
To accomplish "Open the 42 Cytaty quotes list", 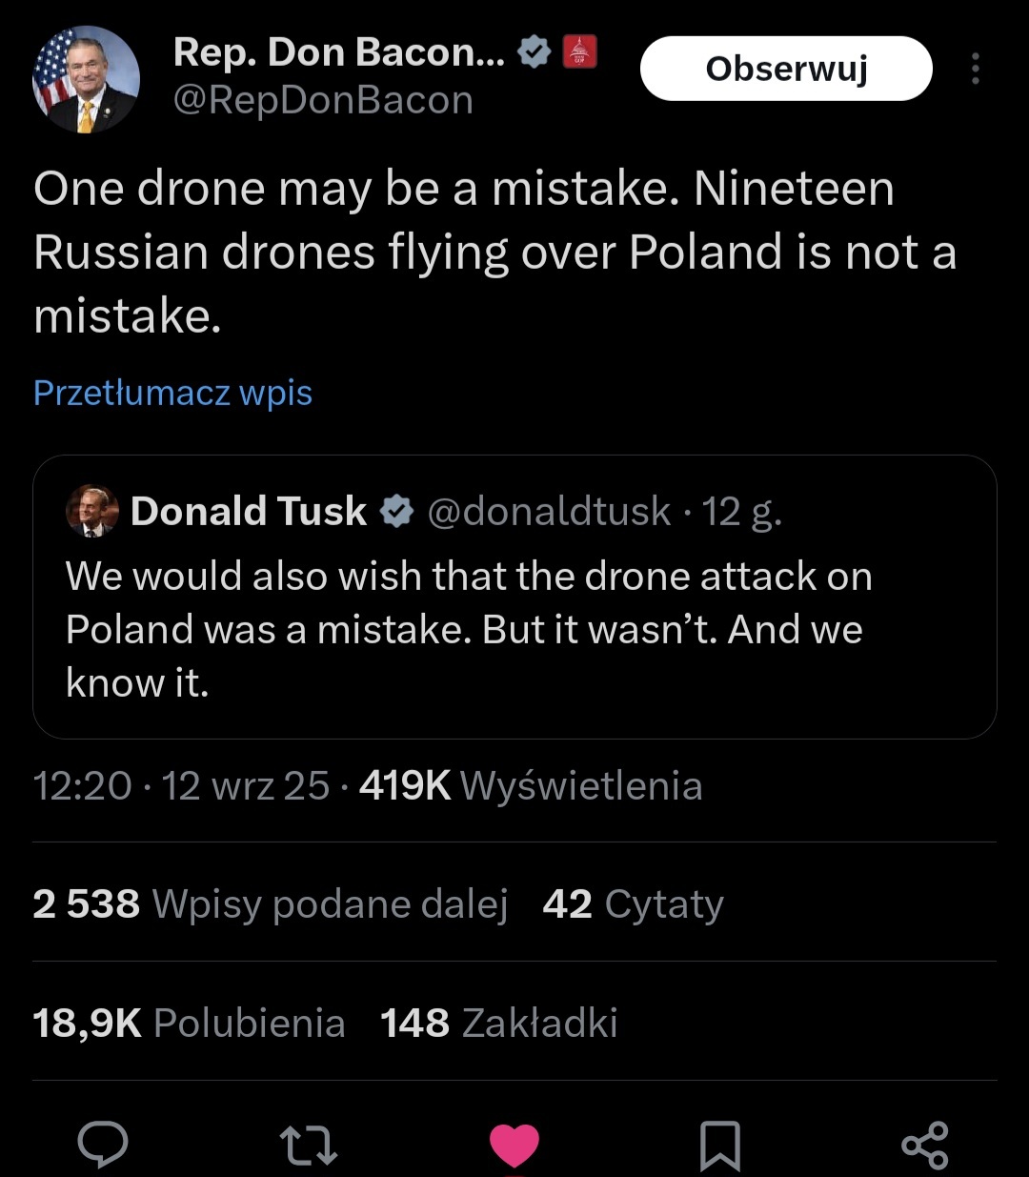I will pos(633,903).
